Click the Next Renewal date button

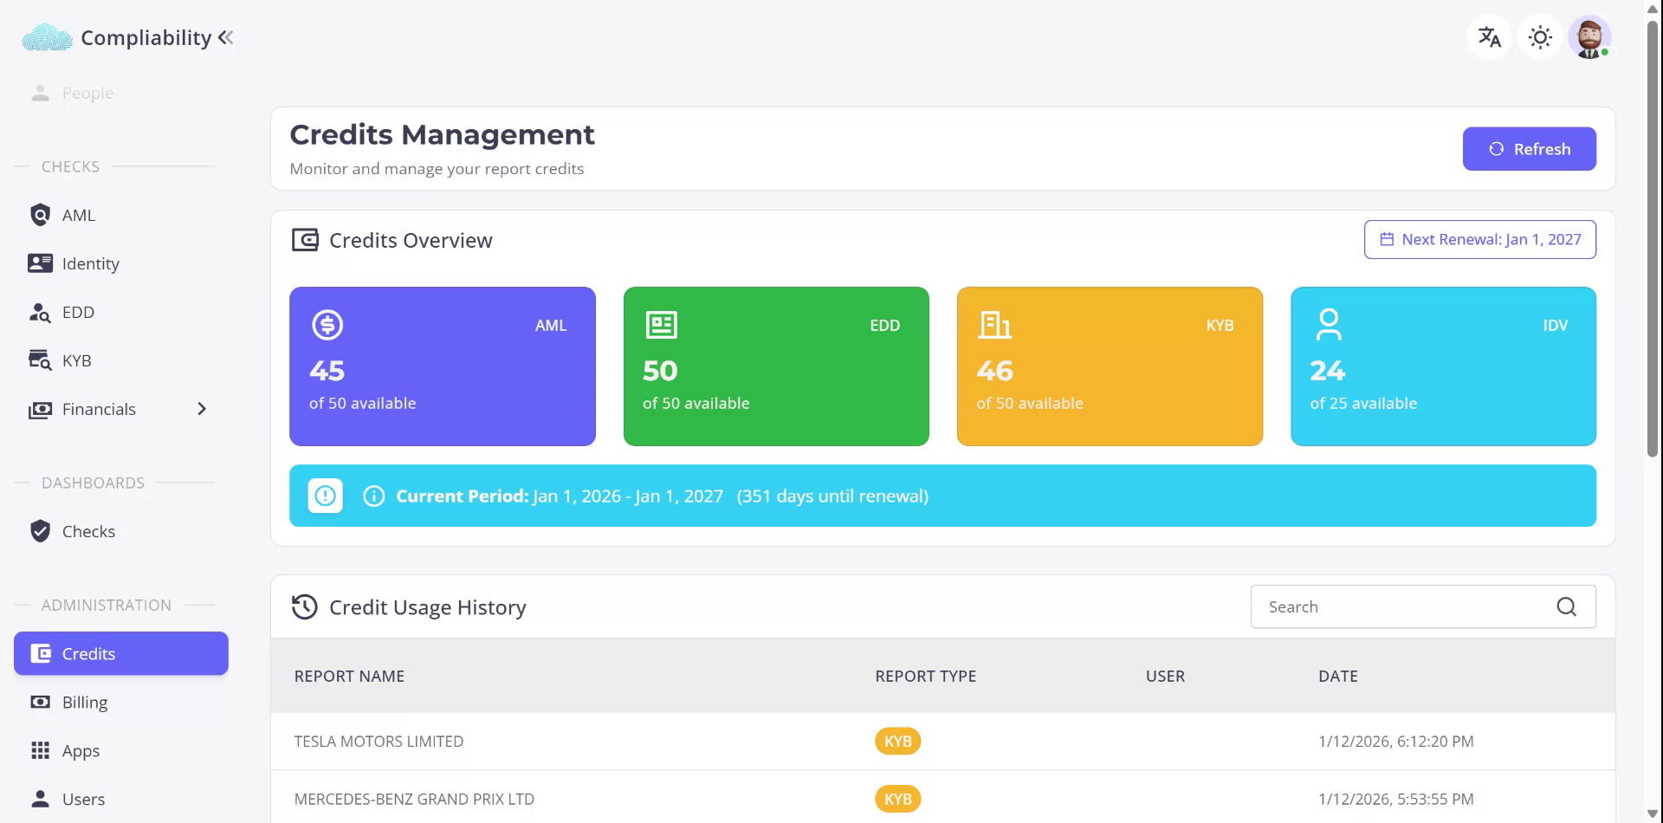(x=1479, y=239)
